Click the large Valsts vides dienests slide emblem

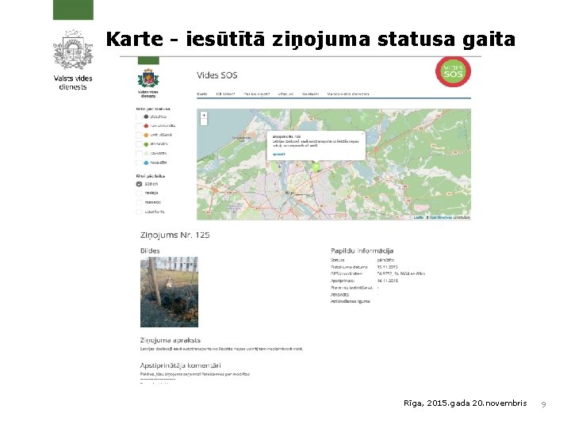[73, 49]
